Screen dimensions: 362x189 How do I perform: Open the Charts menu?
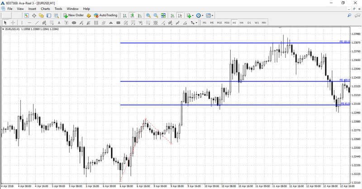45,9
